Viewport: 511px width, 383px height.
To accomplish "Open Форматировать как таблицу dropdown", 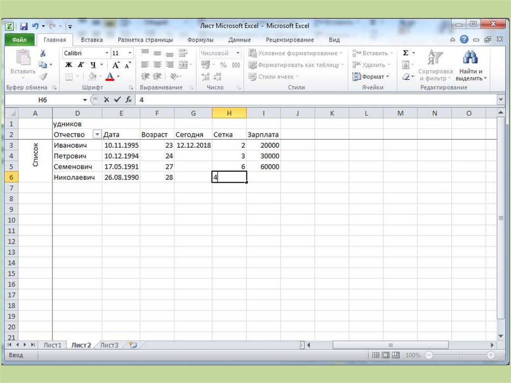I will (296, 65).
